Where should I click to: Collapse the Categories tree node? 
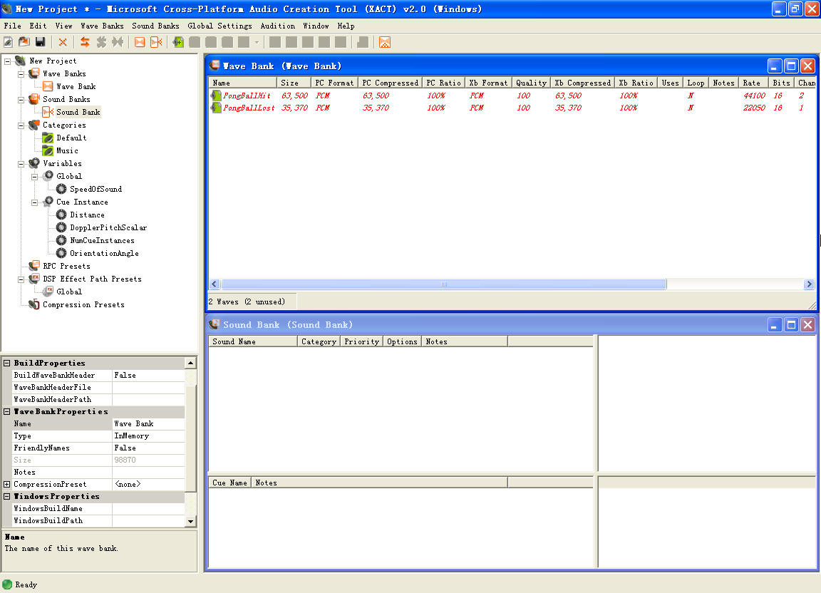click(21, 125)
